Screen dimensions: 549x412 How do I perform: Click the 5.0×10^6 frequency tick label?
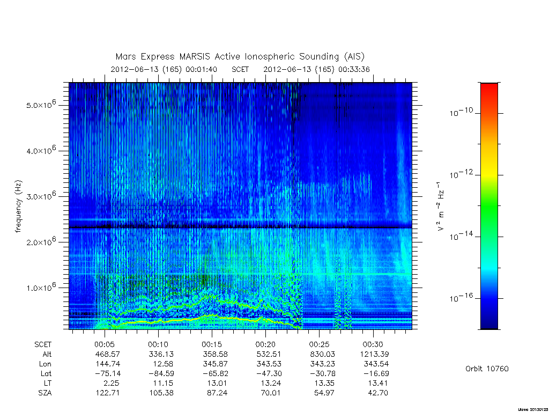tap(41, 104)
